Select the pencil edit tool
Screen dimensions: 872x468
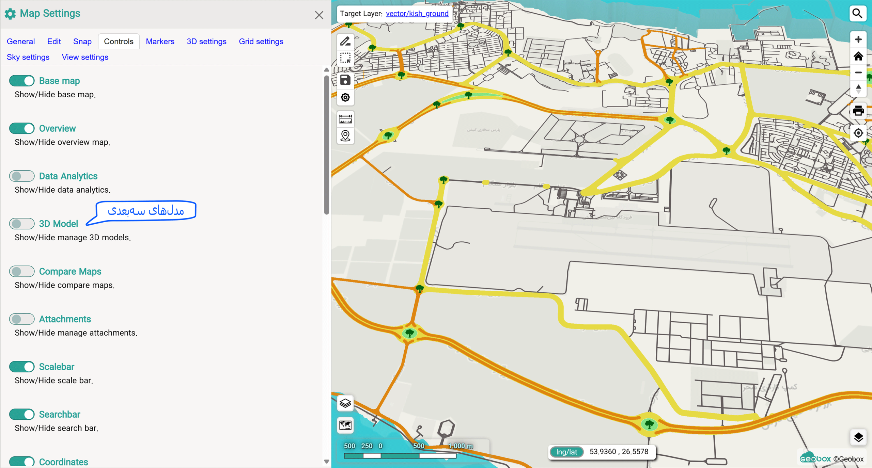click(x=345, y=41)
